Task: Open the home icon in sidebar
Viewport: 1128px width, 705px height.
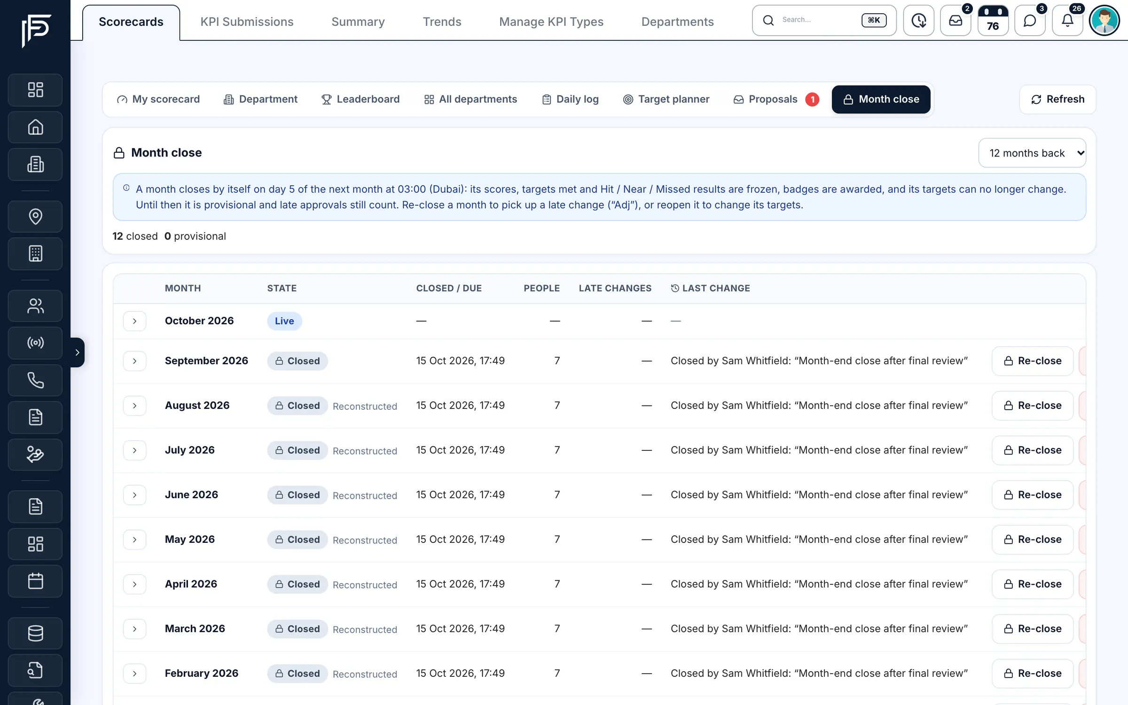Action: [x=35, y=127]
